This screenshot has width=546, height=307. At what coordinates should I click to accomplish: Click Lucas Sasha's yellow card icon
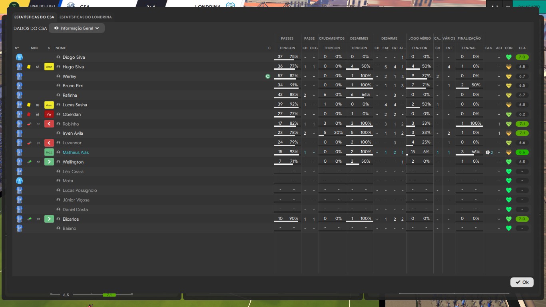pyautogui.click(x=29, y=105)
